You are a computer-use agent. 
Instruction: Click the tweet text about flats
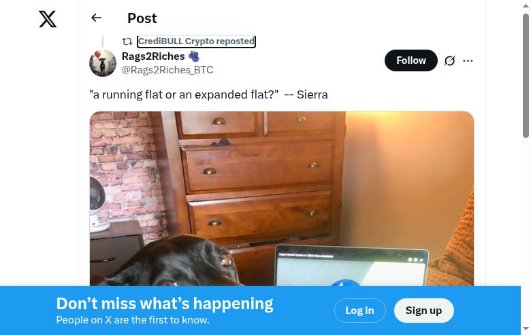pos(208,94)
